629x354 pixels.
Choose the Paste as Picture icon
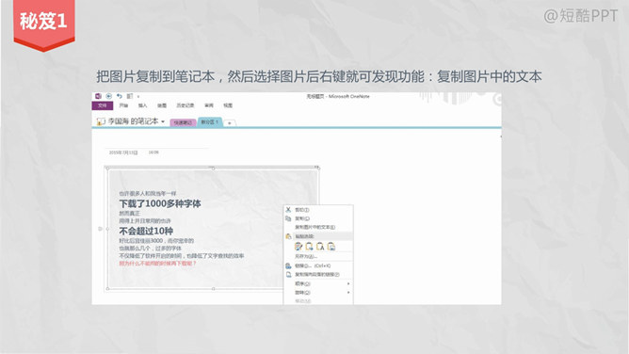point(331,247)
